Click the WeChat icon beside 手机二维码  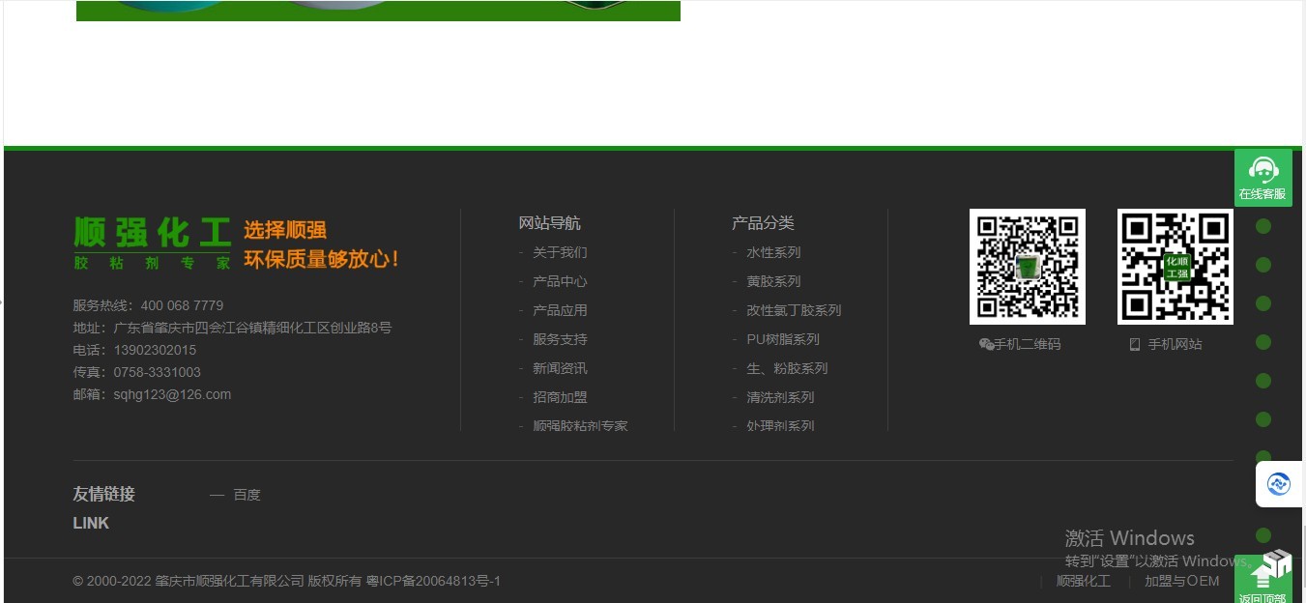click(986, 345)
